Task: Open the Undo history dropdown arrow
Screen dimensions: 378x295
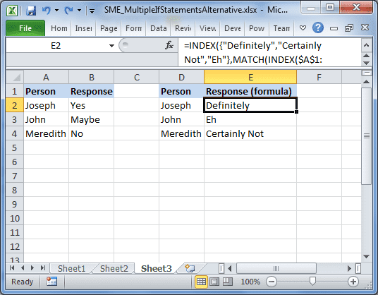Action: click(56, 10)
